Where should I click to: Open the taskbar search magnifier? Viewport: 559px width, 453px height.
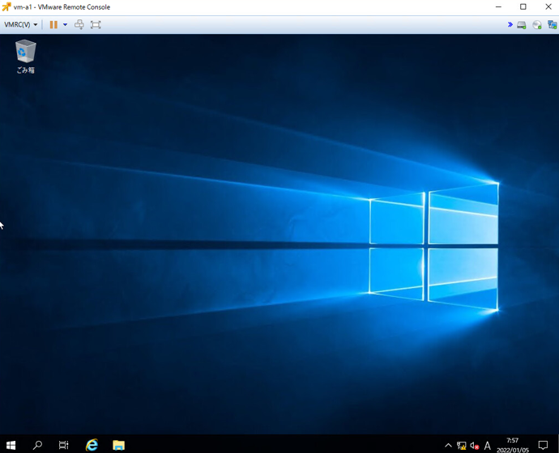coord(37,445)
